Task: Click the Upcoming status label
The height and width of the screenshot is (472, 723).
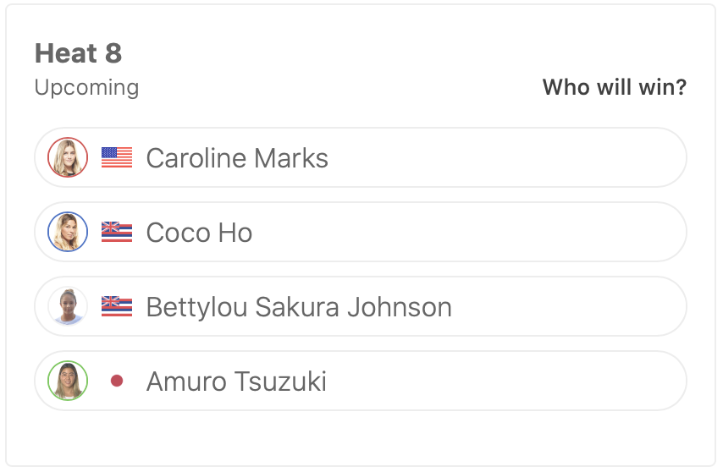Action: tap(86, 87)
